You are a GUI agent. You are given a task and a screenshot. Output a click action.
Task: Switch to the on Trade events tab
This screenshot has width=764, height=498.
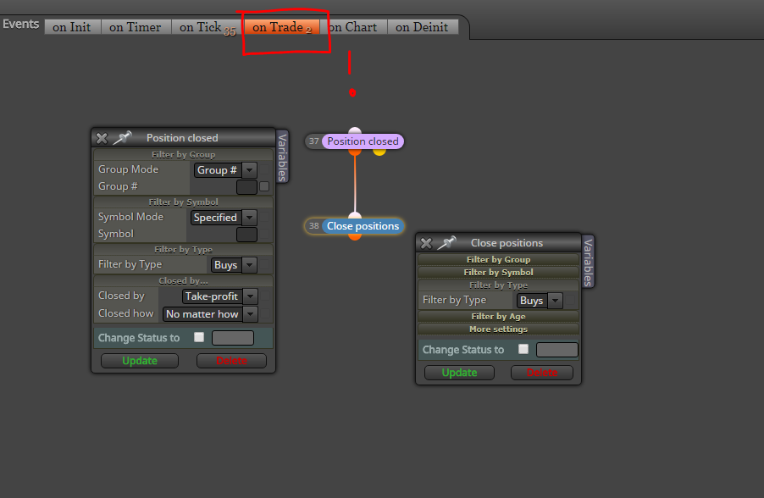point(281,27)
